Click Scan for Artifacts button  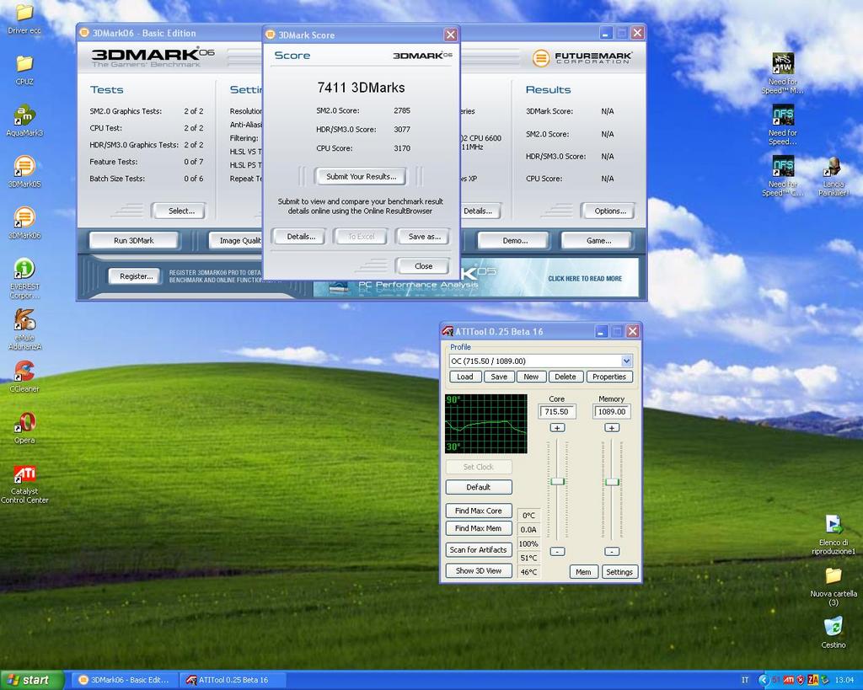pyautogui.click(x=479, y=549)
